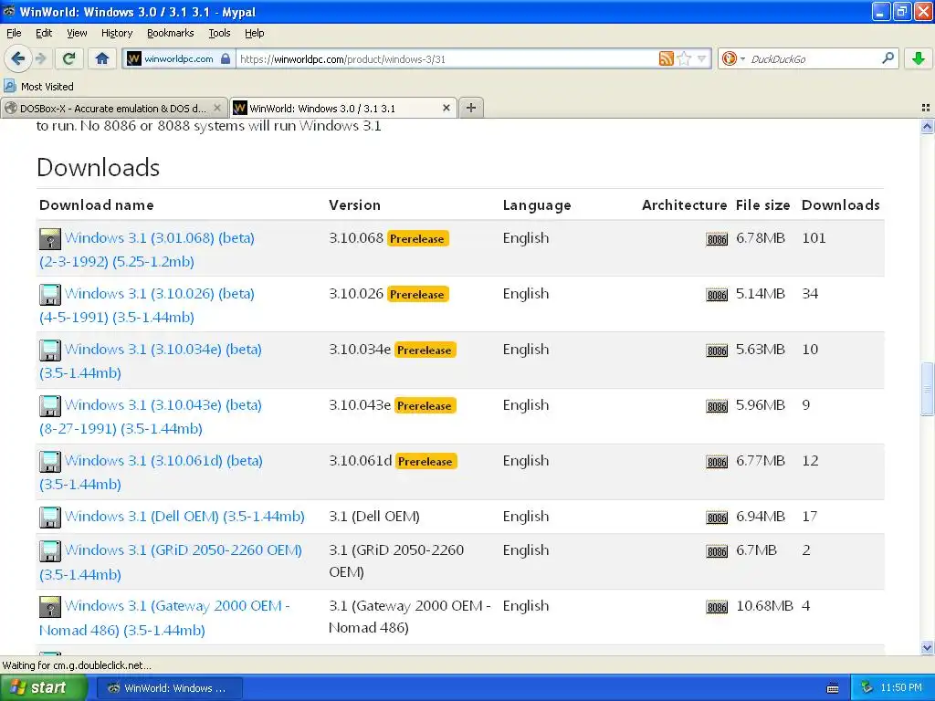Open Windows 3.1 Dell OEM download link

pyautogui.click(x=184, y=517)
